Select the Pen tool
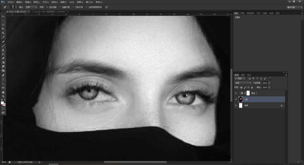This screenshot has height=165, width=304. click(x=3, y=75)
